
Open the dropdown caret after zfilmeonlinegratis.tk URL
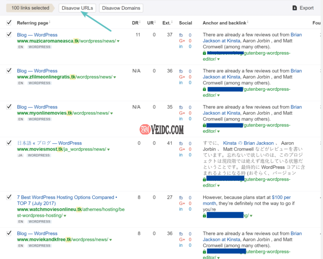[x=115, y=77]
